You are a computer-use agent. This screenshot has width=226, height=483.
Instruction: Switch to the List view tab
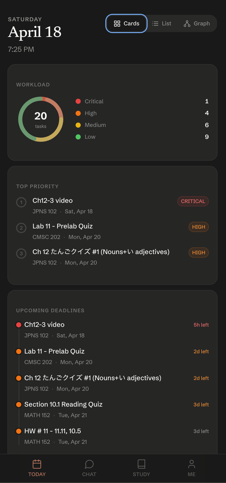[161, 24]
